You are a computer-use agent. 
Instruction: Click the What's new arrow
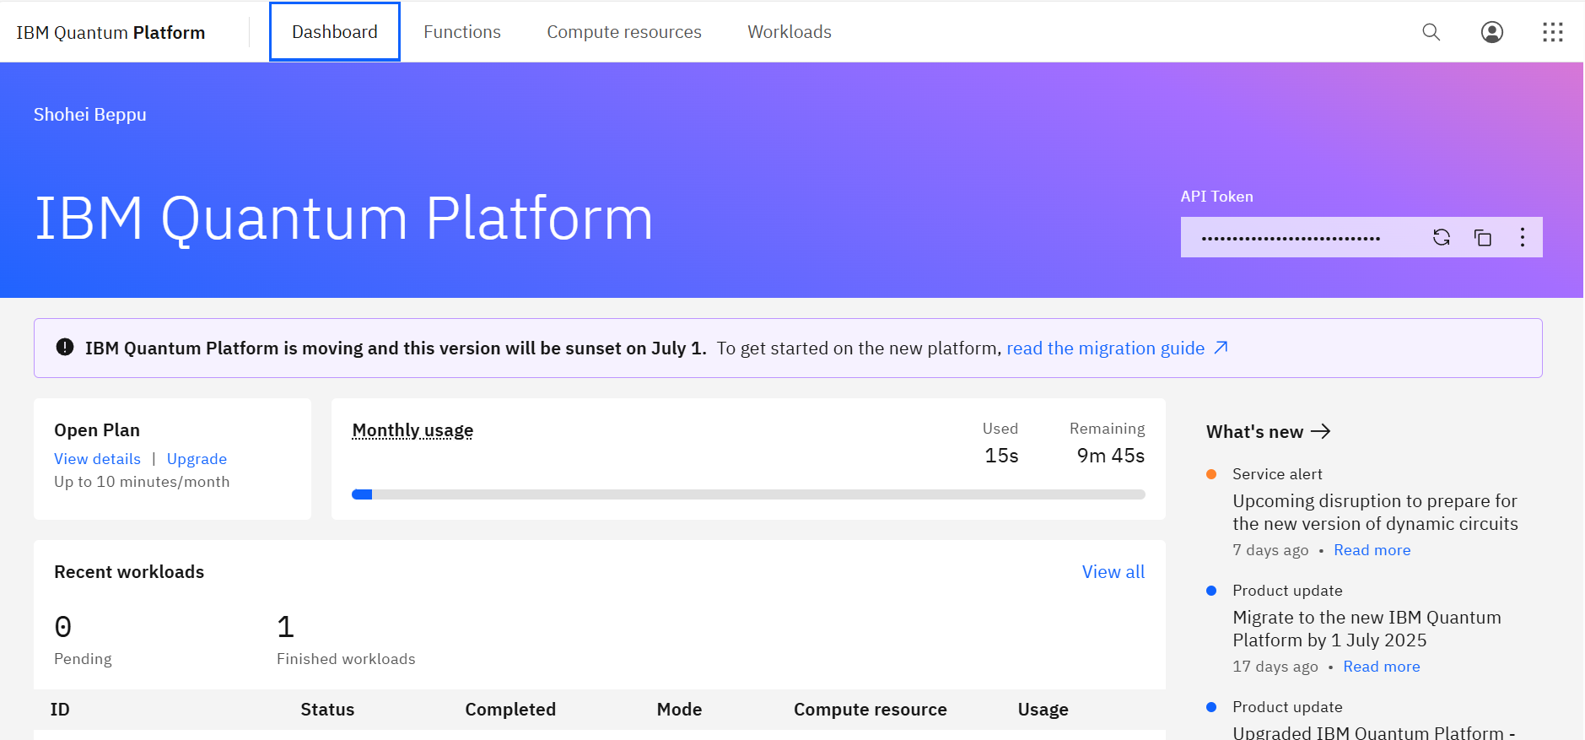[1321, 431]
